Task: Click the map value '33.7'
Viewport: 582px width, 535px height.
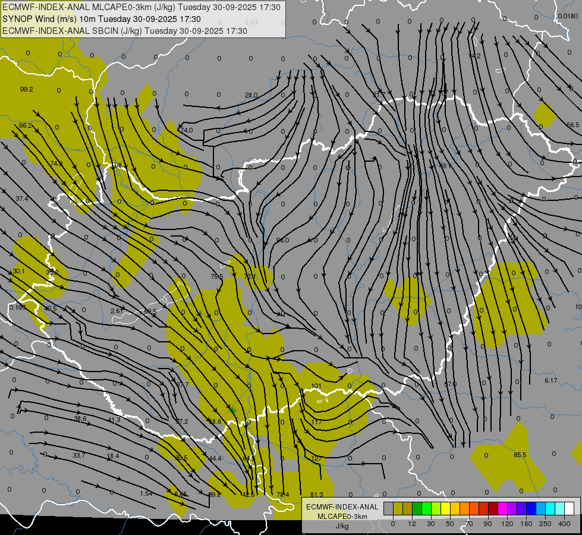Action: 78,455
